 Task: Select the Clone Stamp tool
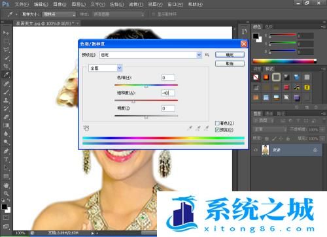coord(6,100)
